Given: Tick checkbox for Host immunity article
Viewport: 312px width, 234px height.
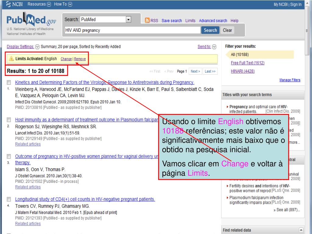Looking at the screenshot, I should [9, 120].
